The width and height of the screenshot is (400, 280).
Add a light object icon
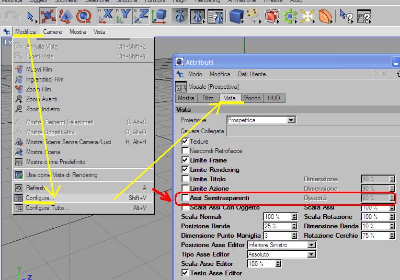(307, 17)
